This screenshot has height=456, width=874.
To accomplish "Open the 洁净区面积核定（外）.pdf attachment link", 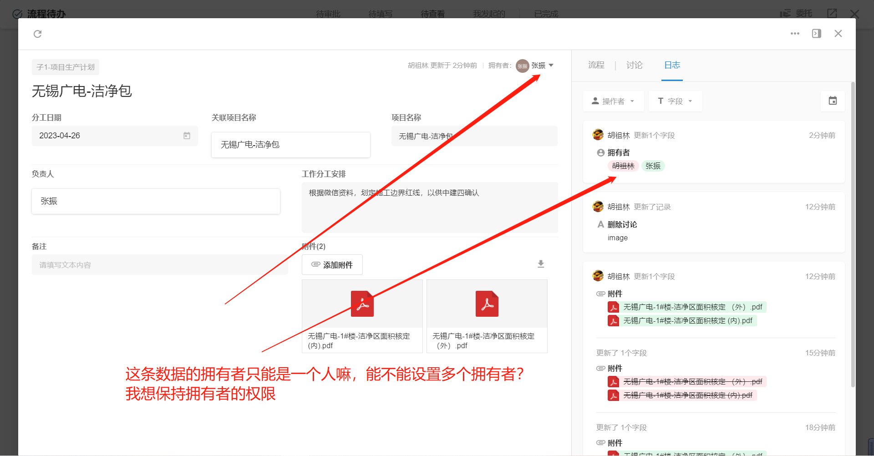I will pyautogui.click(x=688, y=307).
